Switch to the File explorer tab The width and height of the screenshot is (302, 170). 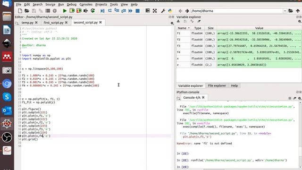[217, 85]
